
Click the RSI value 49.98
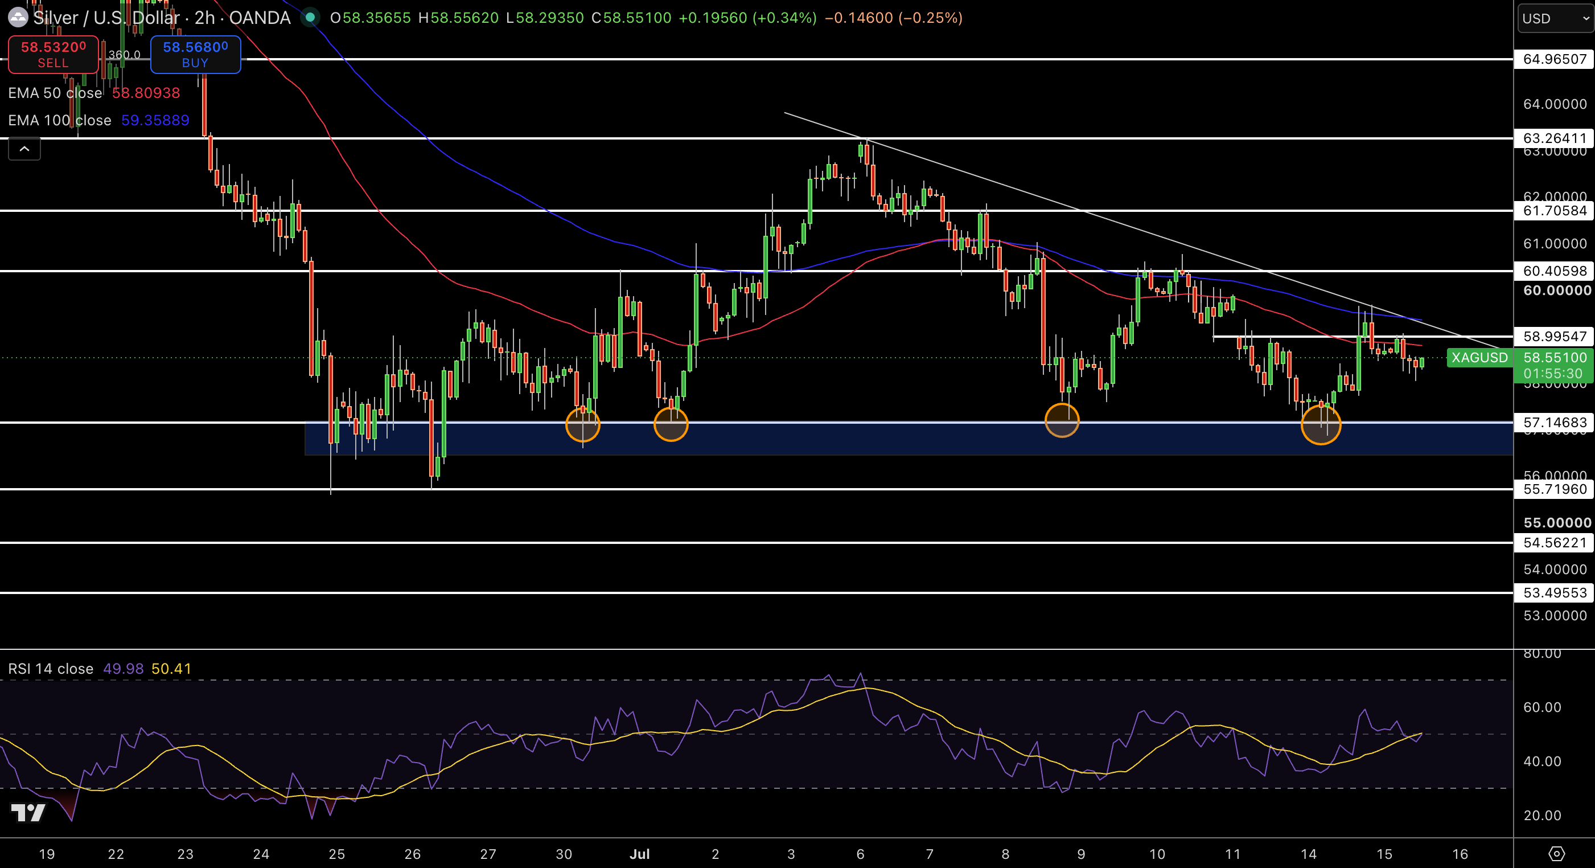coord(123,669)
